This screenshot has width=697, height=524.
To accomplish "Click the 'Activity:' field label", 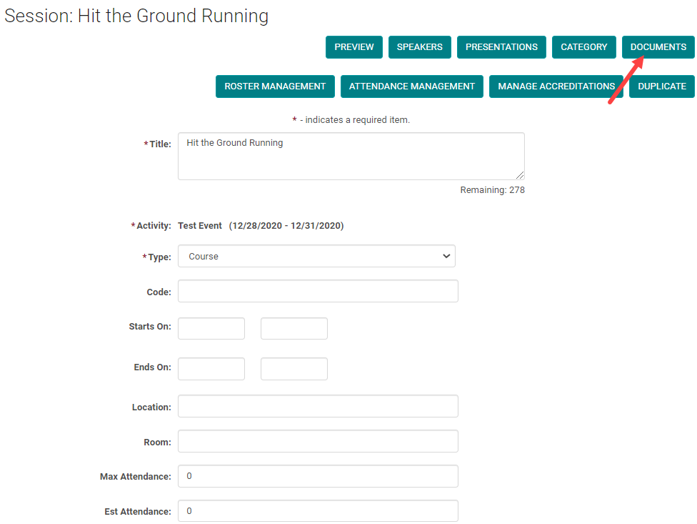I will (154, 225).
